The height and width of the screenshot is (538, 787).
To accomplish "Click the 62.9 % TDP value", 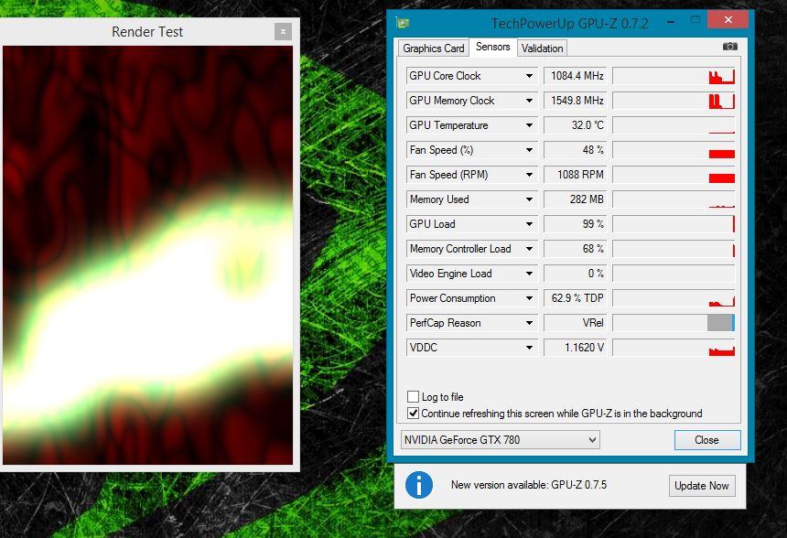I will (576, 298).
